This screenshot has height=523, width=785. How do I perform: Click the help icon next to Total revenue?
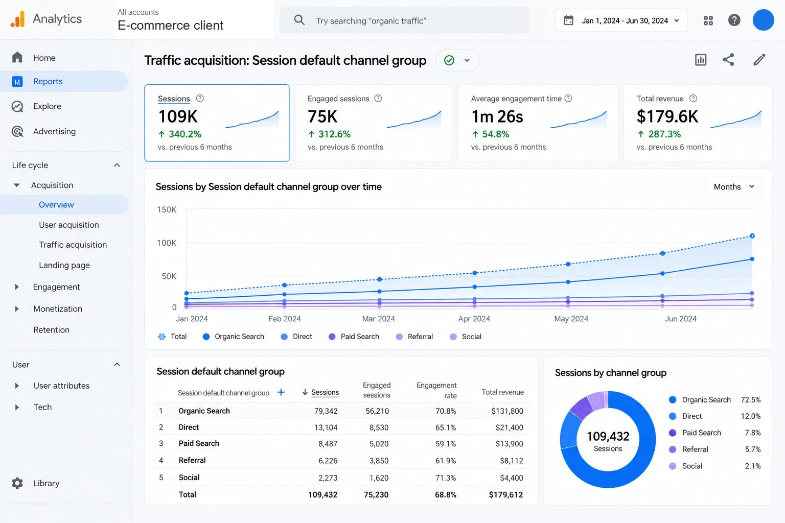[694, 98]
